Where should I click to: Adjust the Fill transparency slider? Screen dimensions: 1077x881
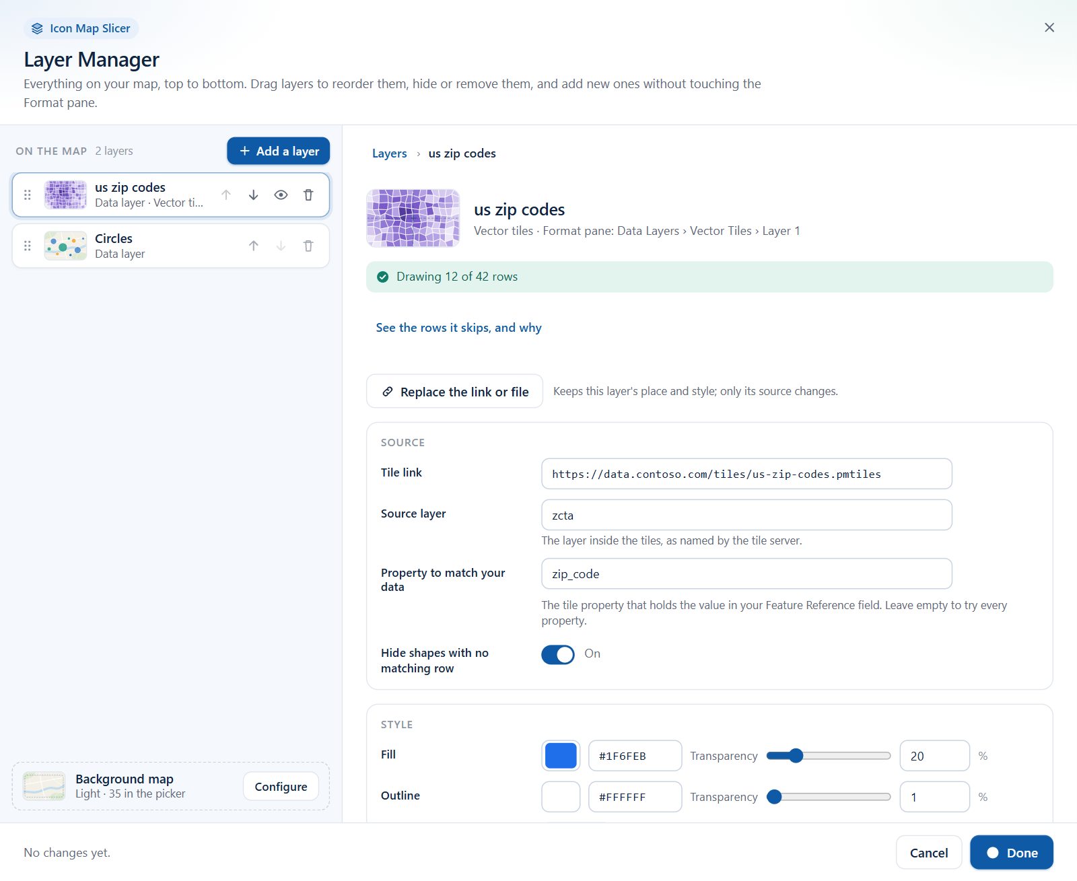pyautogui.click(x=829, y=756)
